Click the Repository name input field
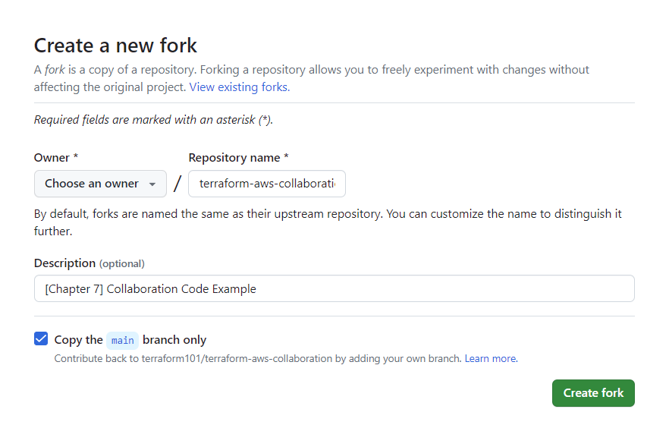This screenshot has height=425, width=669. click(x=266, y=184)
